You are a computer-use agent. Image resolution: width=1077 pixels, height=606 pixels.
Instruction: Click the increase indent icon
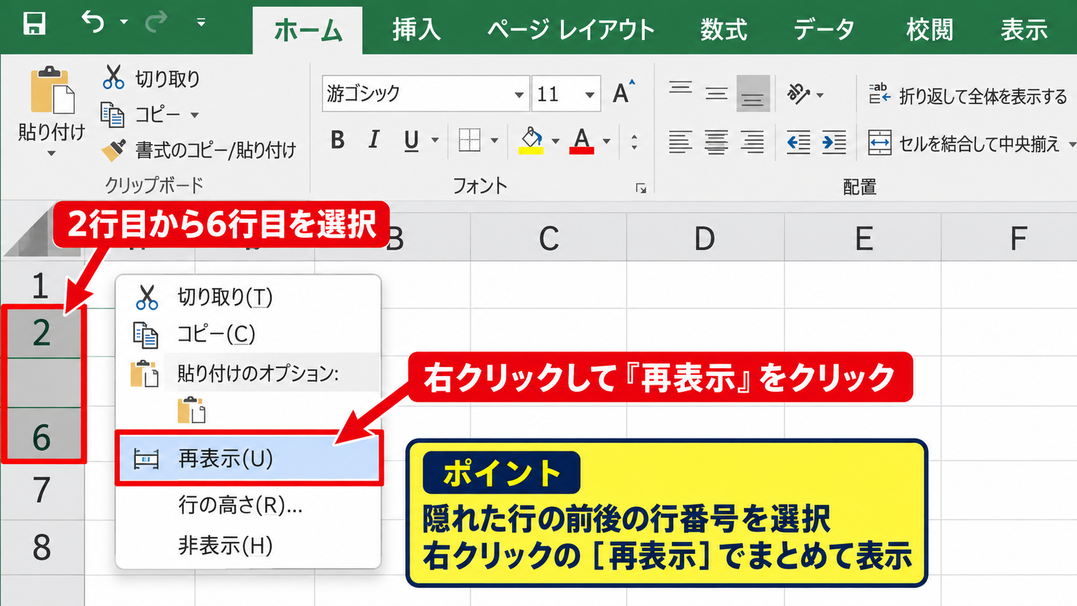pos(834,142)
